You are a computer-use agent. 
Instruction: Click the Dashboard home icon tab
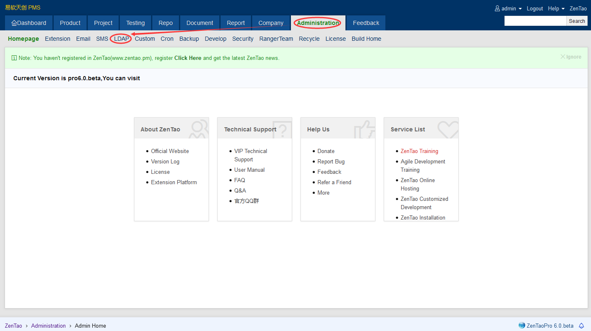pos(29,23)
